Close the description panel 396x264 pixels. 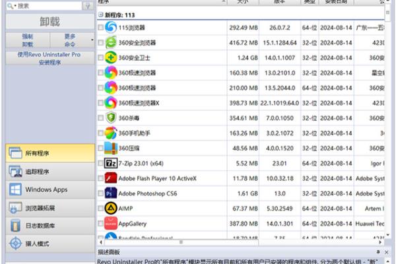point(387,252)
